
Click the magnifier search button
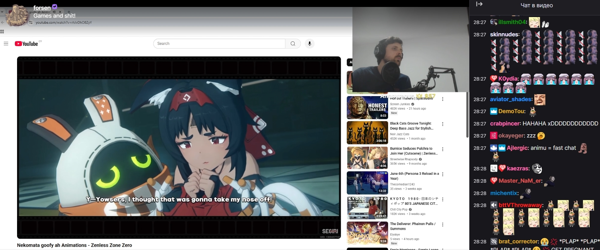click(293, 44)
